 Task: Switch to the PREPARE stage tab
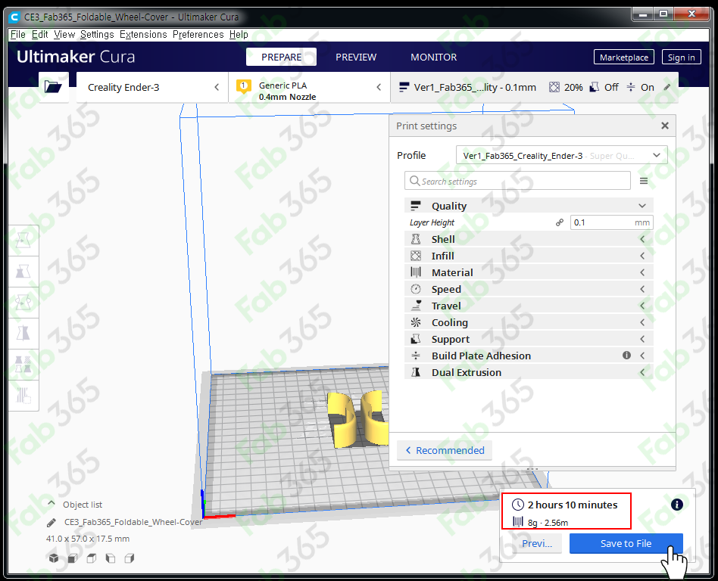[x=281, y=57]
